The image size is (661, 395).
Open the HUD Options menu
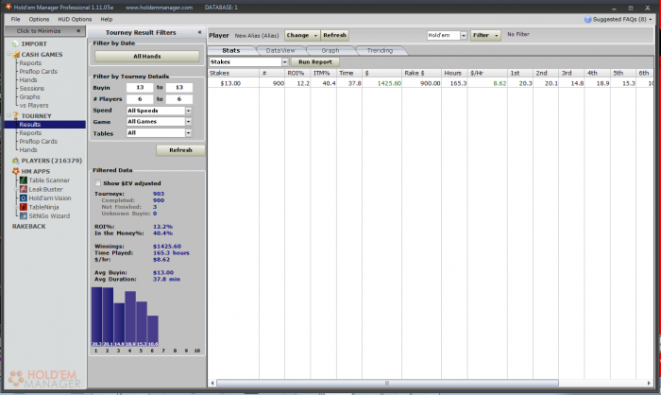point(75,20)
